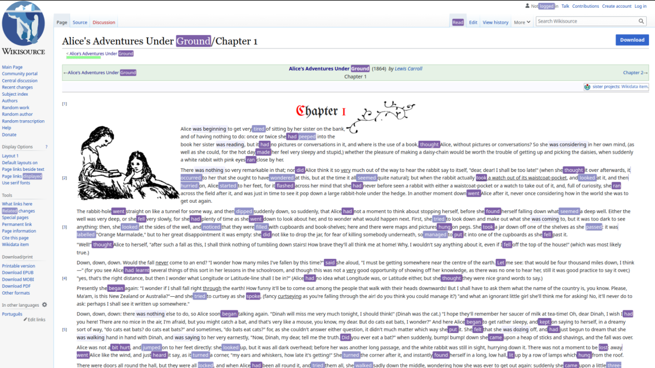655x368 pixels.
Task: Open the Help link in sidebar
Action: click(6, 128)
